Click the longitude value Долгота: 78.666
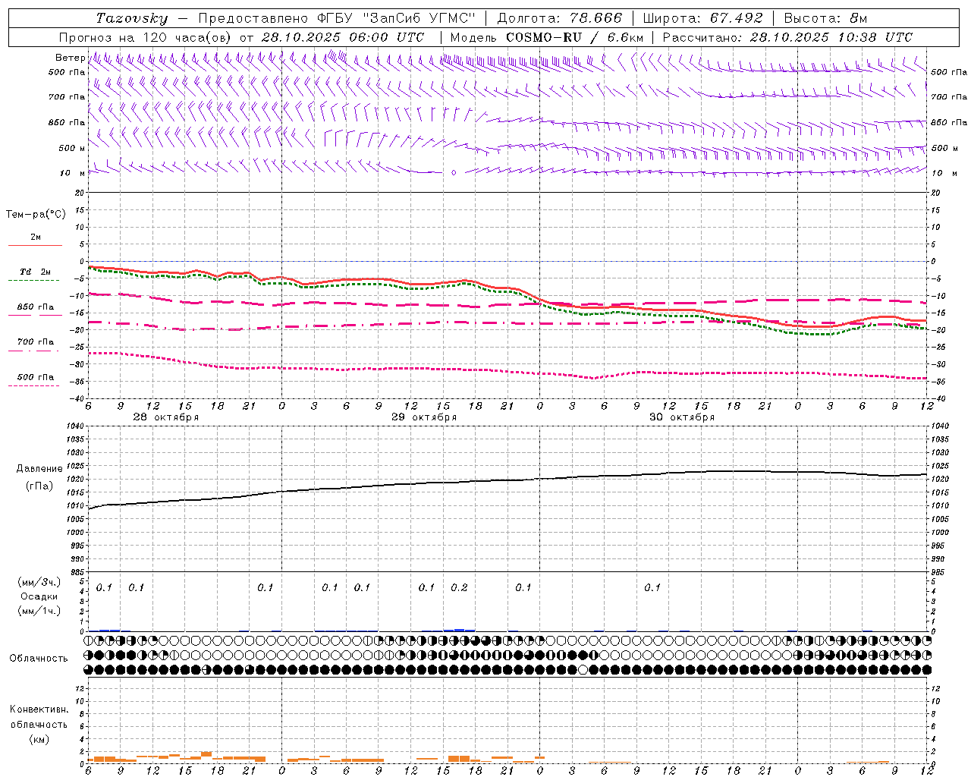Screen dimensions: 971x777 [x=560, y=18]
